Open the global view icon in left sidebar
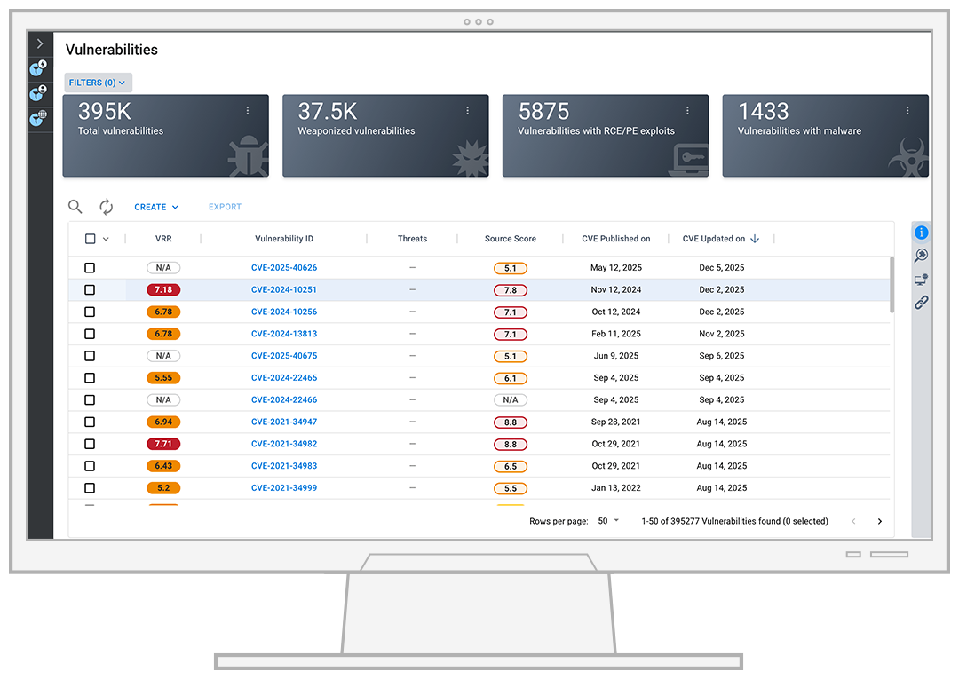Viewport: 959px width, 679px height. (38, 118)
